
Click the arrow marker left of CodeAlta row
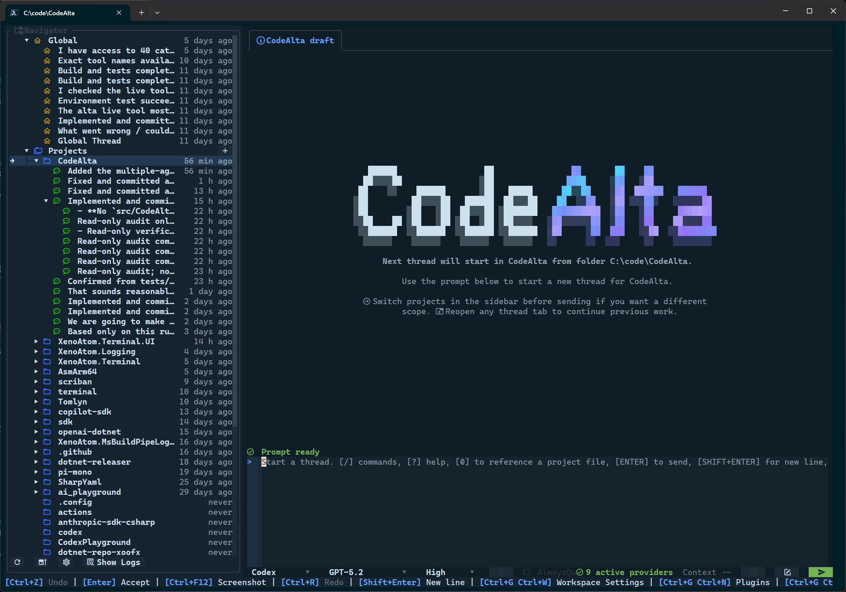[x=12, y=161]
